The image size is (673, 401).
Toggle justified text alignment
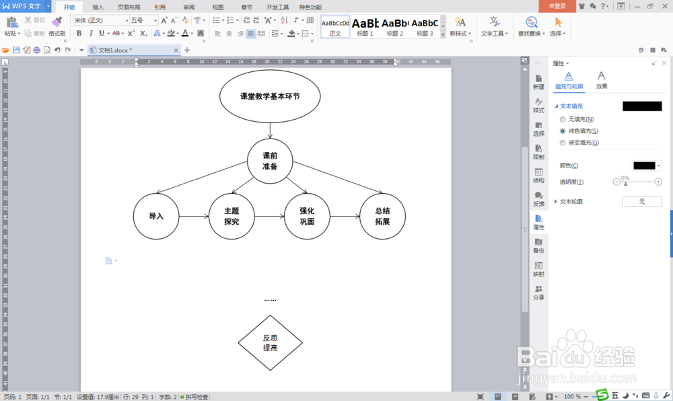[x=250, y=34]
